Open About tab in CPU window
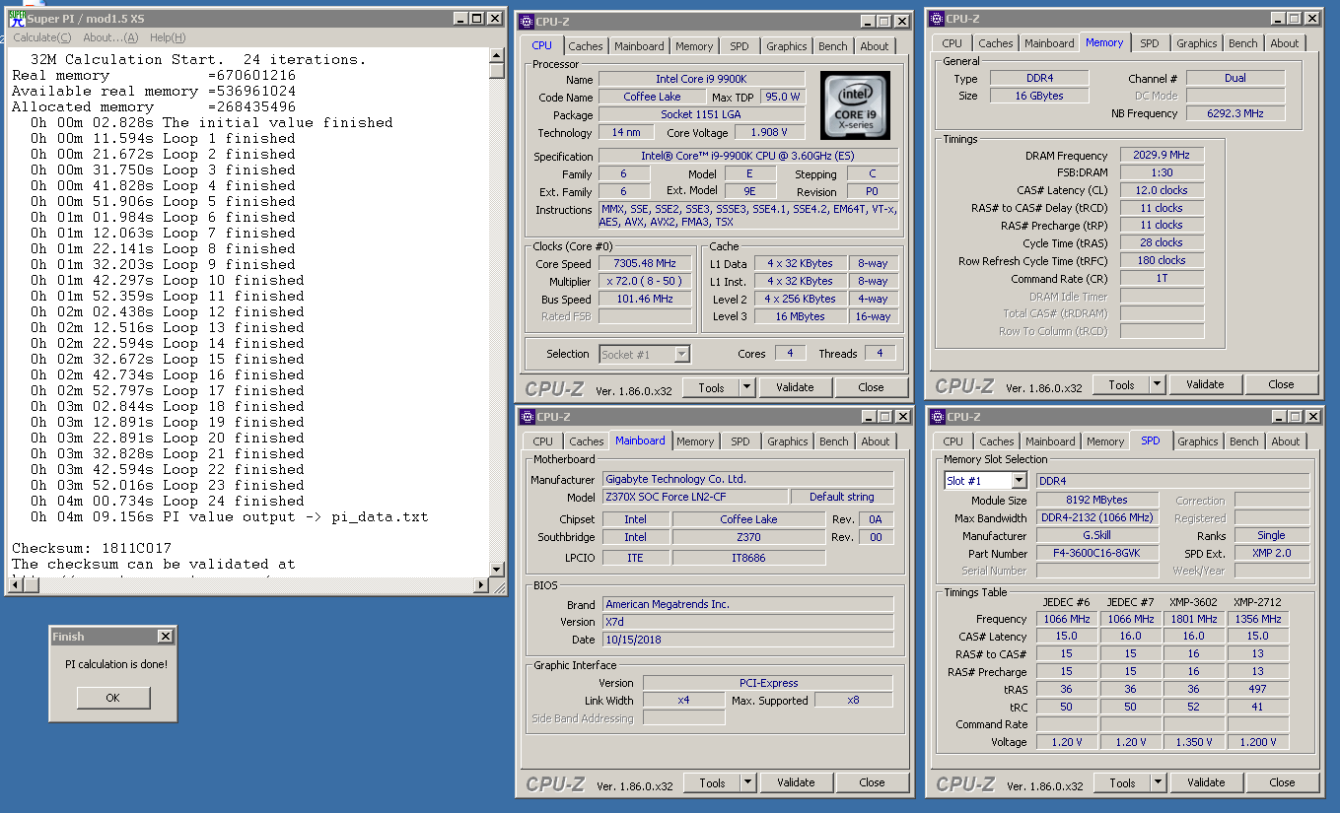1340x813 pixels. 875,46
